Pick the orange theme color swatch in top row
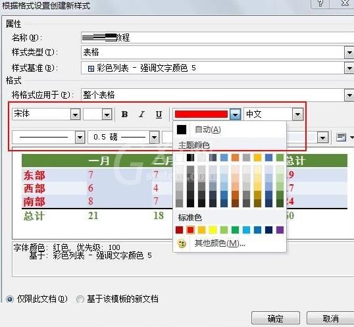The width and height of the screenshot is (354, 327). point(235,157)
